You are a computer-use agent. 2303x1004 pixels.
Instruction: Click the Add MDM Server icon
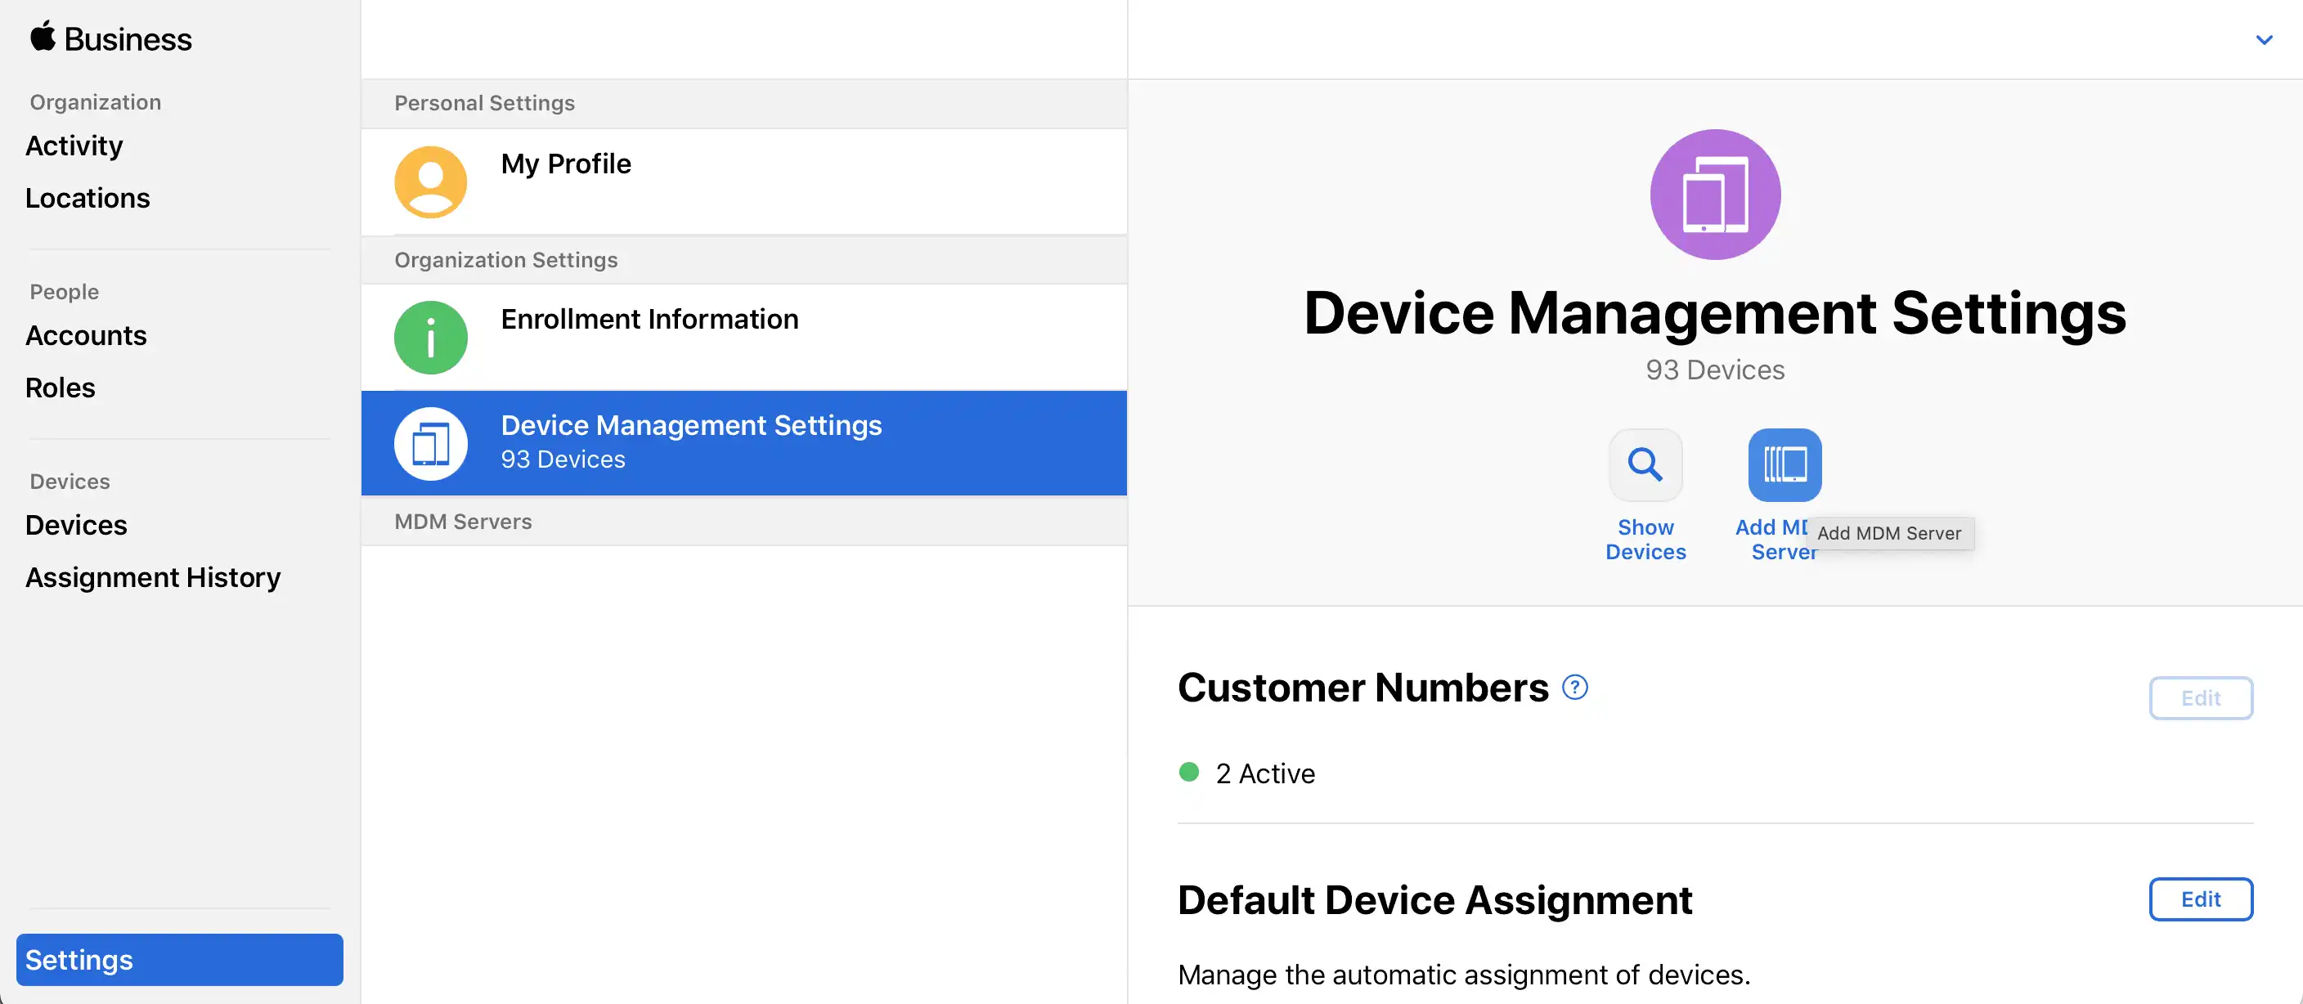point(1784,464)
